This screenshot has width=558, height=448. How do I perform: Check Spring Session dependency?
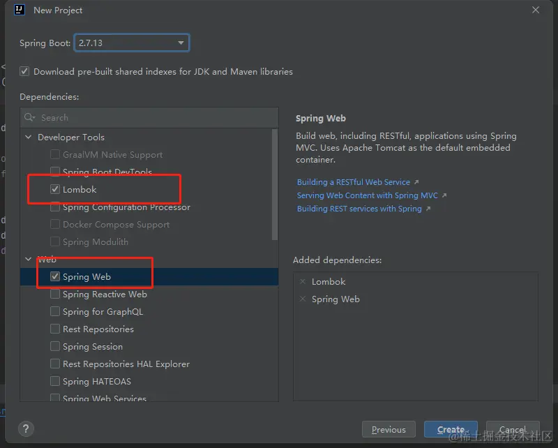(x=55, y=346)
